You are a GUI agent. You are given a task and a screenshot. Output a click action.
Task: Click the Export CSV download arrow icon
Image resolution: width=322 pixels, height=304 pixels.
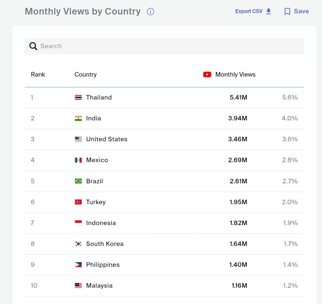coord(269,11)
